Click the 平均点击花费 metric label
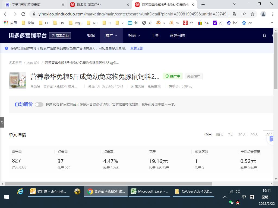 pos(250,152)
